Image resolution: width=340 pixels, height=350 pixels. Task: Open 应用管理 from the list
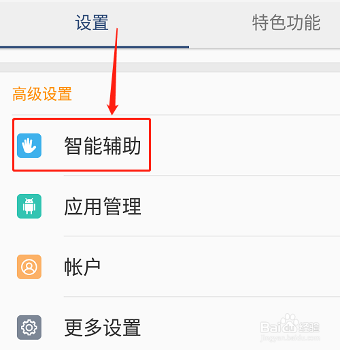(x=170, y=206)
